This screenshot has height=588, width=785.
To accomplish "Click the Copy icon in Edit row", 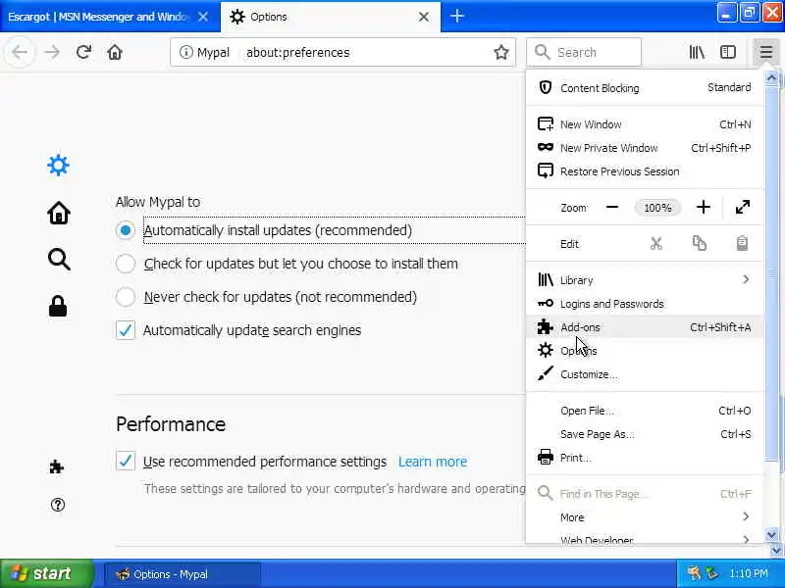I will [700, 243].
